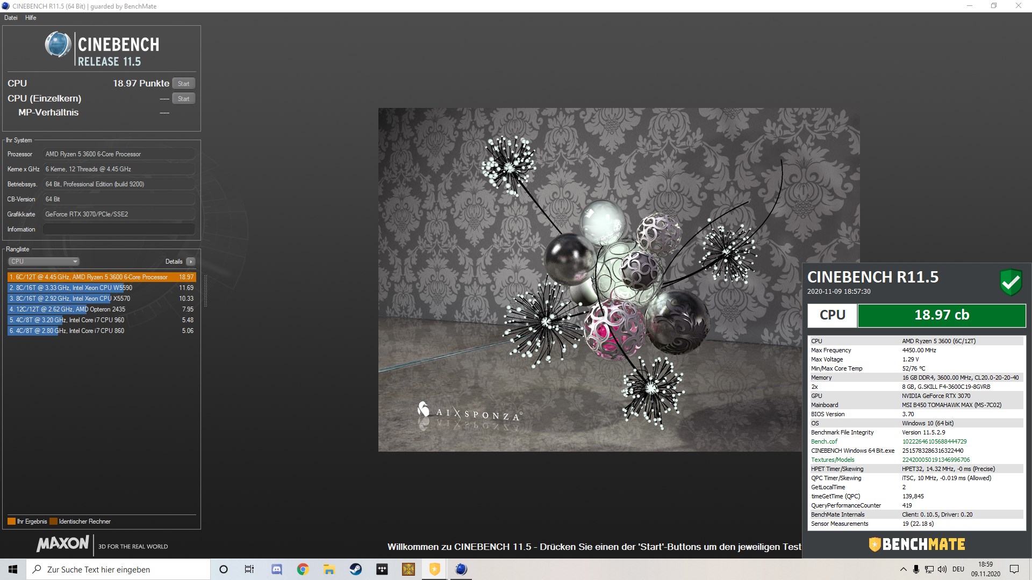
Task: Open Steam from the taskbar
Action: click(x=356, y=569)
